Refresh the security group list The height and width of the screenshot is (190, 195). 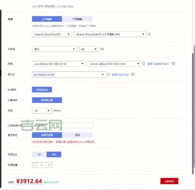click(x=109, y=74)
